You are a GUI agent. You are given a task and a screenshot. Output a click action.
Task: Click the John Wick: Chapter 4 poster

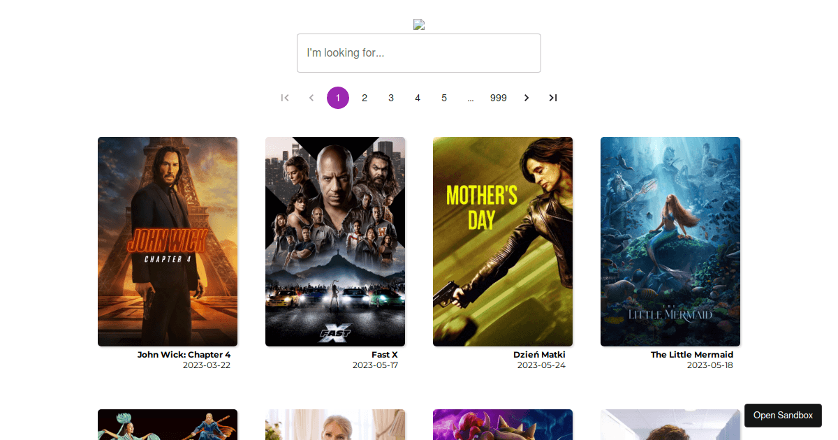168,241
